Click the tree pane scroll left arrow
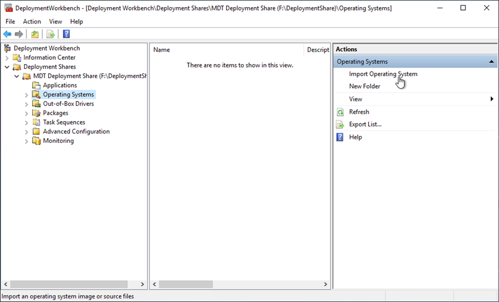This screenshot has width=499, height=302. pyautogui.click(x=5, y=284)
